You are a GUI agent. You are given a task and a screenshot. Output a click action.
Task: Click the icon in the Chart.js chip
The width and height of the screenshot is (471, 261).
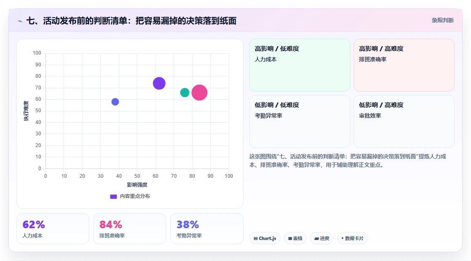point(256,238)
